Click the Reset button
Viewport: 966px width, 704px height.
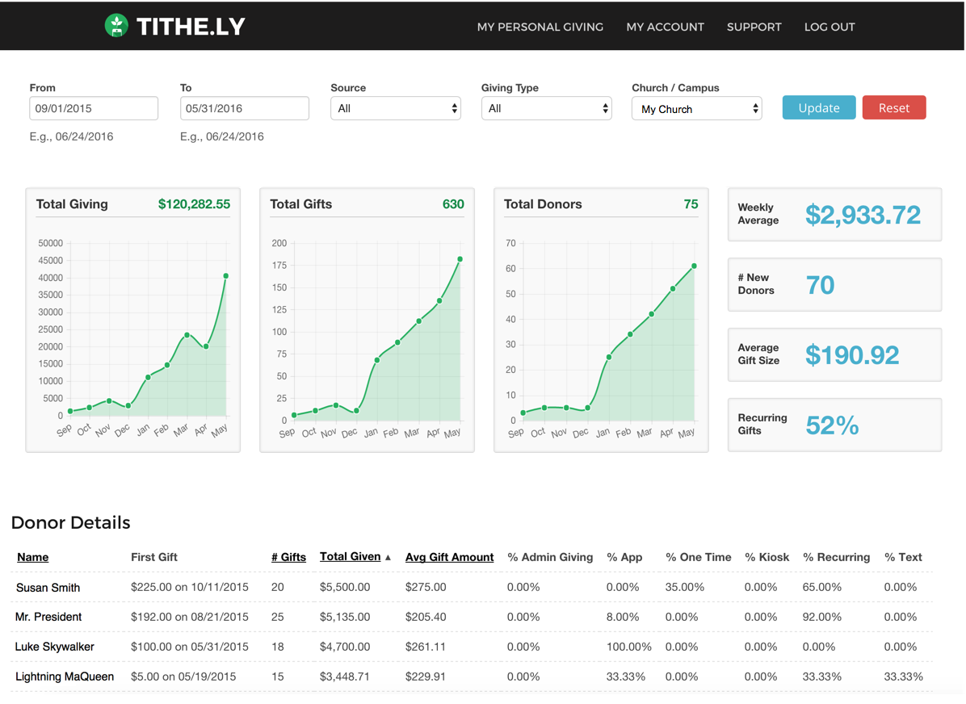point(894,107)
